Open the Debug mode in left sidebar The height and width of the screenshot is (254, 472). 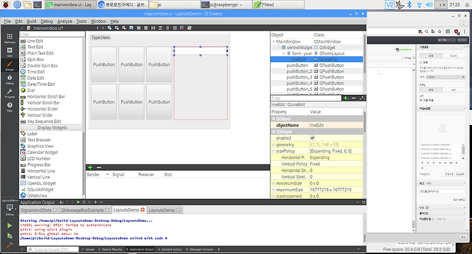pos(10,79)
